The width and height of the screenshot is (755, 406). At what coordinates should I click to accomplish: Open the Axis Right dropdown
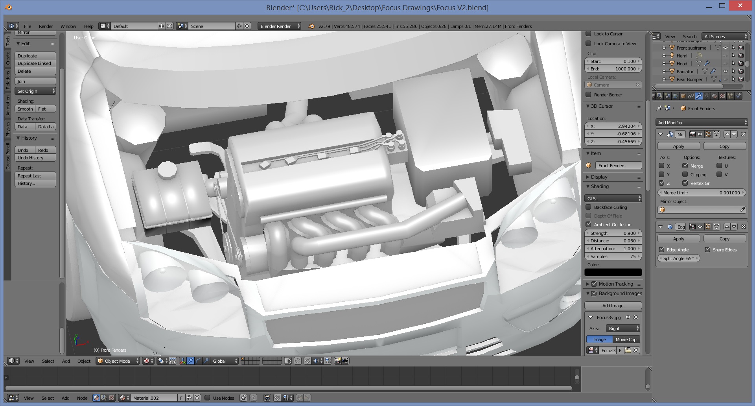(623, 328)
